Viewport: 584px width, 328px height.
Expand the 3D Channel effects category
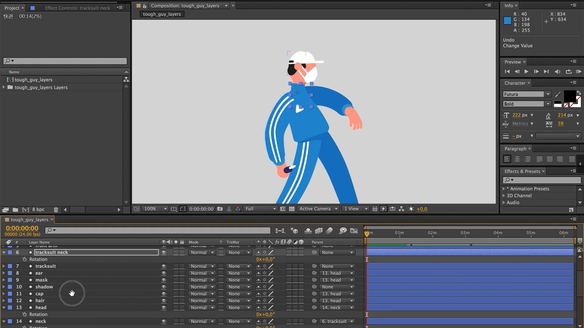coord(504,196)
